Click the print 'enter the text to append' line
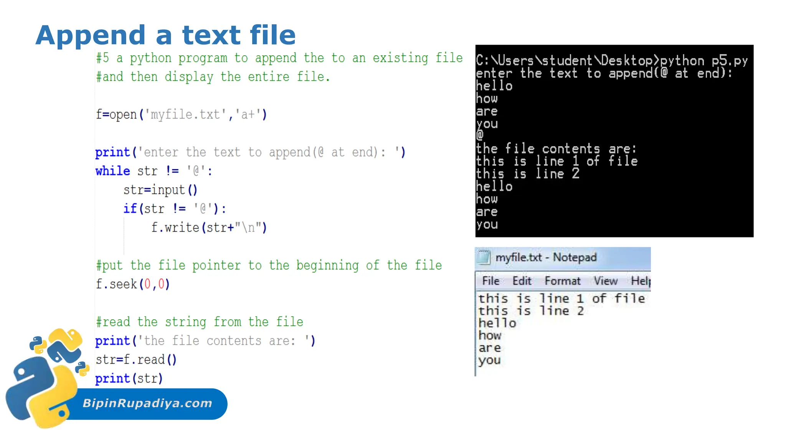The image size is (786, 442). [x=250, y=152]
